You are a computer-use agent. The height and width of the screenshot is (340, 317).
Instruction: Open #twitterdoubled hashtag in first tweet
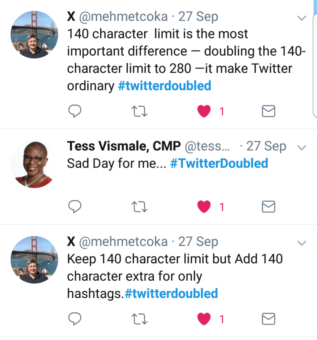click(164, 86)
